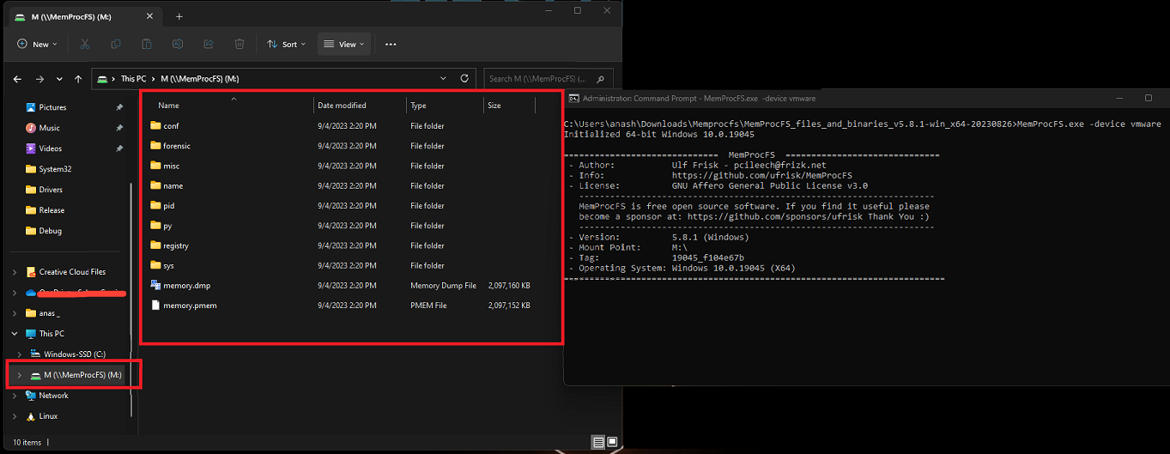Image resolution: width=1170 pixels, height=454 pixels.
Task: Switch to large thumbnails view icon
Action: 612,442
